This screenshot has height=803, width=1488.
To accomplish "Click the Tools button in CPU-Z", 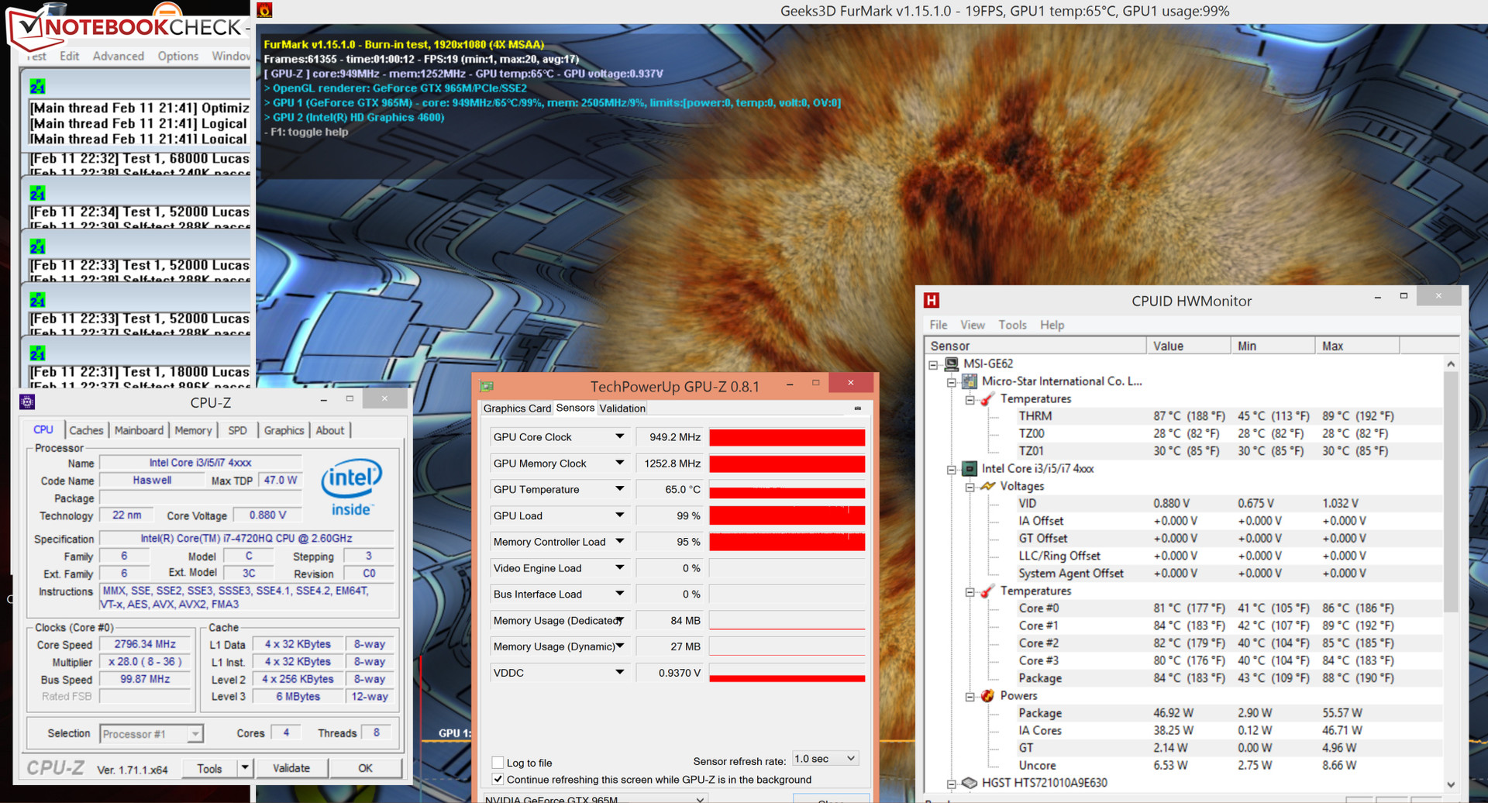I will coord(209,768).
